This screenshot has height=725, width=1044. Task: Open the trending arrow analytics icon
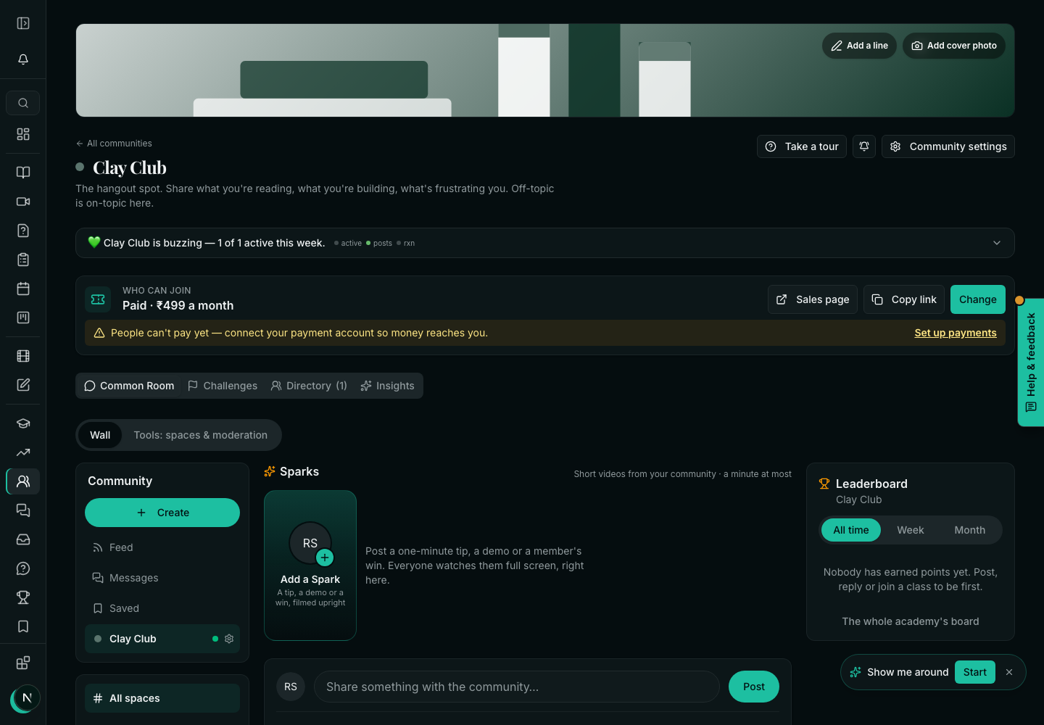tap(23, 452)
